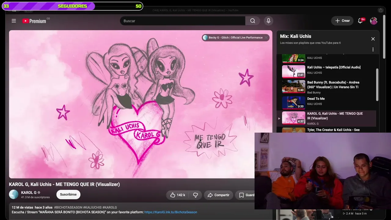
Task: Click the 'Mix: Kali Uchis' panel heading
Action: (296, 36)
